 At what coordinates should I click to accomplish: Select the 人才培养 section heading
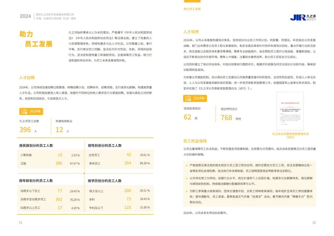(191, 32)
